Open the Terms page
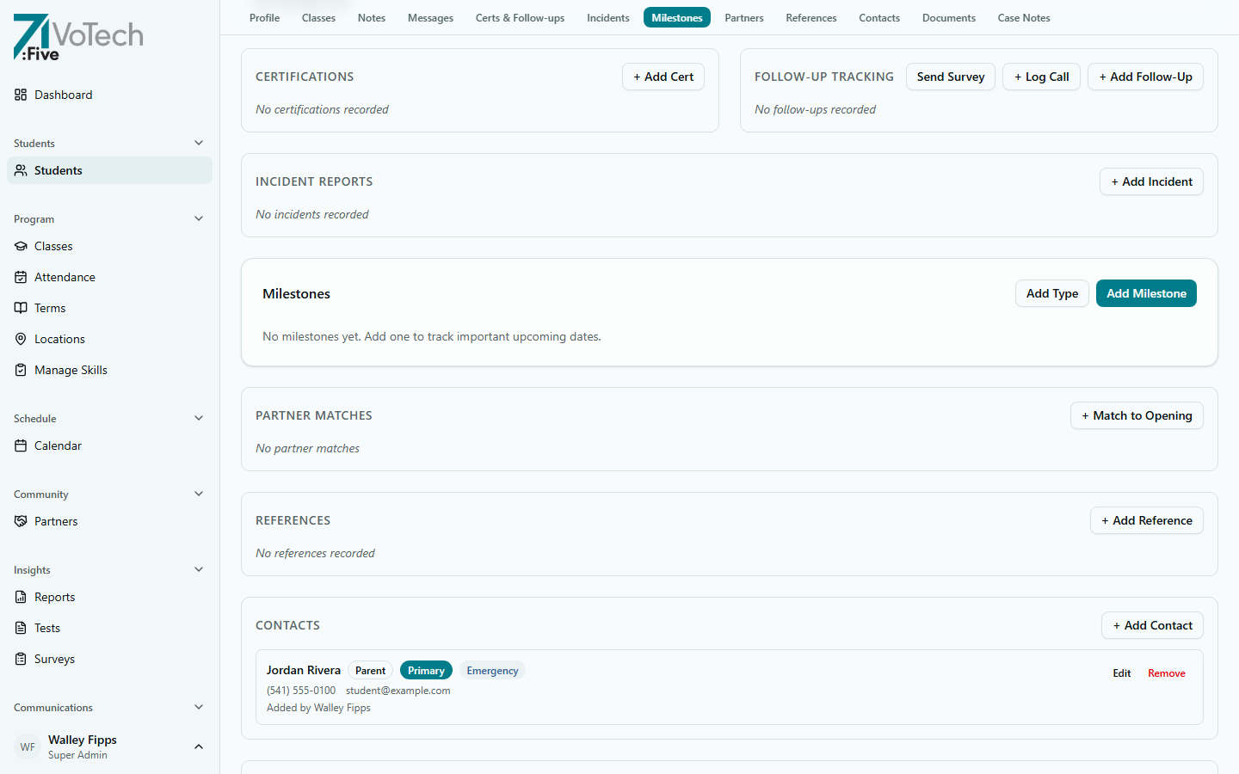The image size is (1239, 774). click(x=50, y=308)
